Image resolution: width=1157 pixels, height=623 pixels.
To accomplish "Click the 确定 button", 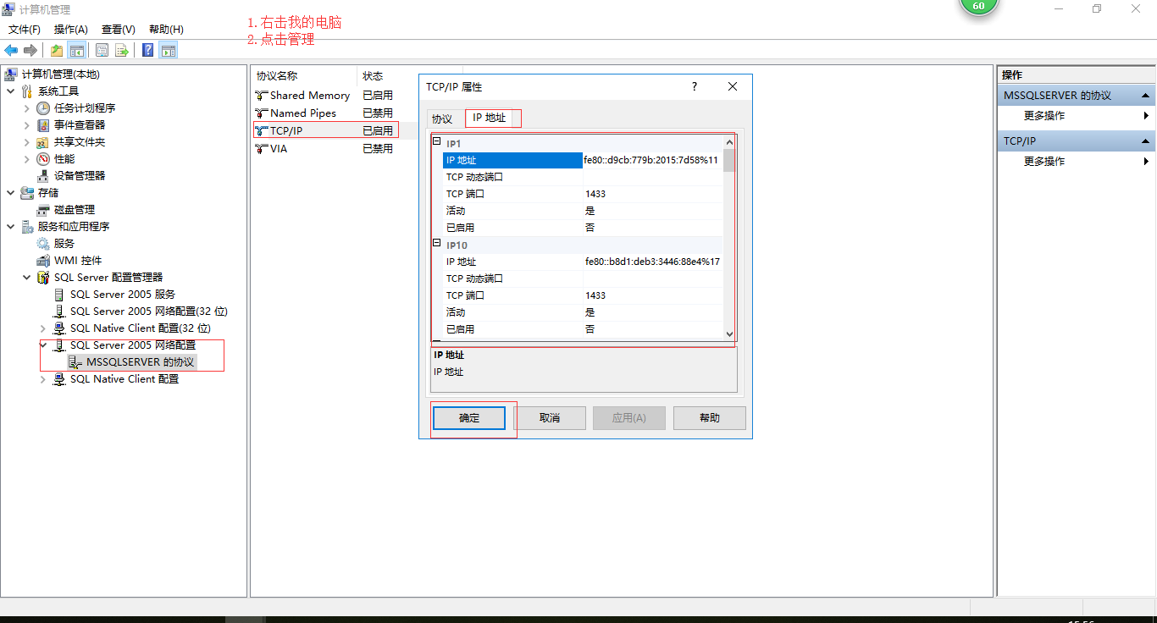I will (x=469, y=417).
